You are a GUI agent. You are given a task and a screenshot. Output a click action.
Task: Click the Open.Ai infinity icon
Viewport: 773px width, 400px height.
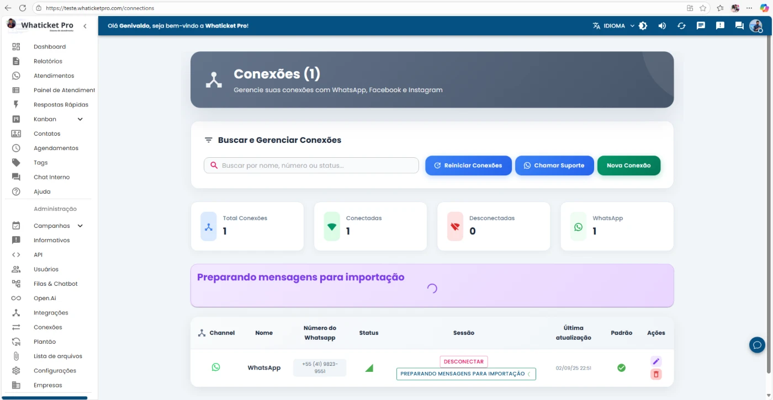point(16,298)
